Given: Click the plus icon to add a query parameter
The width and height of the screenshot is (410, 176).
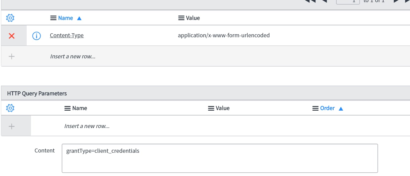Looking at the screenshot, I should (11, 126).
